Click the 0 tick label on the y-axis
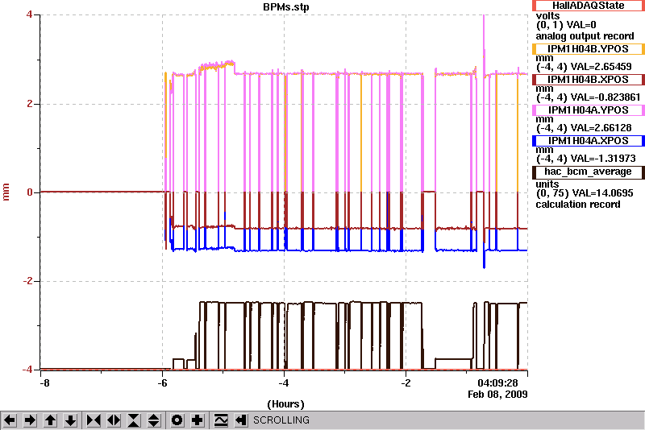This screenshot has height=430, width=645. point(29,192)
